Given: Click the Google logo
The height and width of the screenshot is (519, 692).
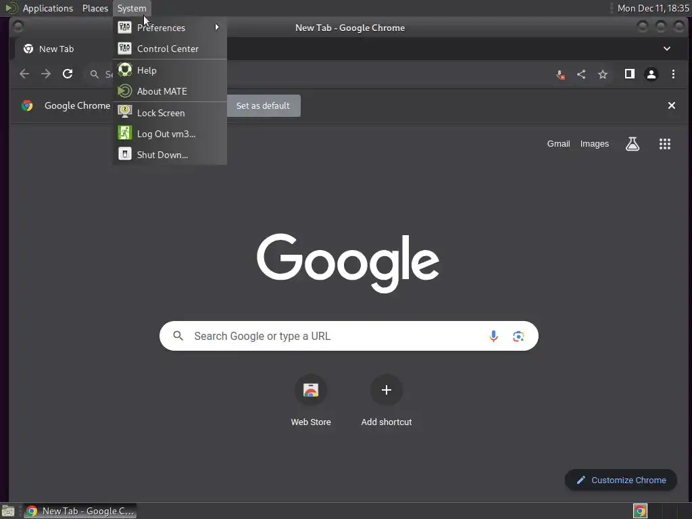Looking at the screenshot, I should (348, 262).
